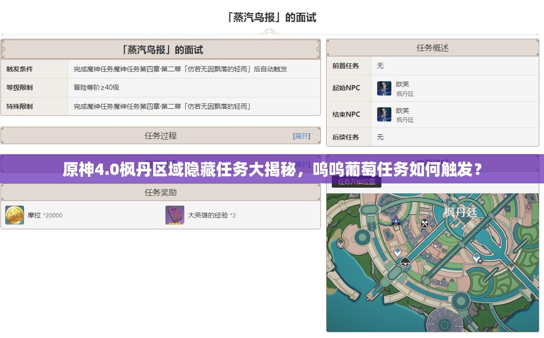Screen dimensions: 544x338
Task: Click the teleport waypoint icon left of map center
Action: coord(398,251)
